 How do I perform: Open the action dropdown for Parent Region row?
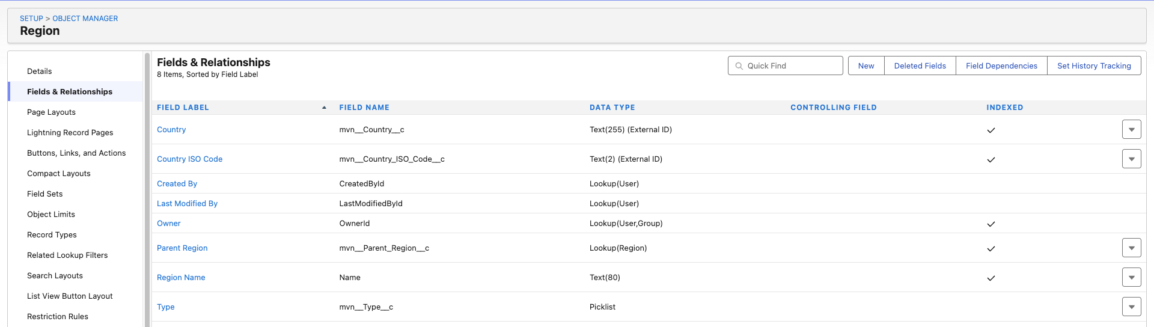(x=1131, y=248)
